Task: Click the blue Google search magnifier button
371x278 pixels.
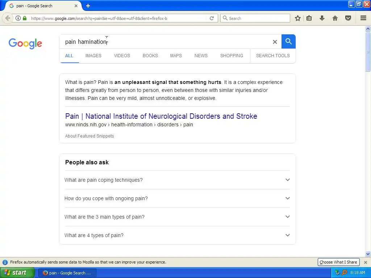Action: coord(288,41)
